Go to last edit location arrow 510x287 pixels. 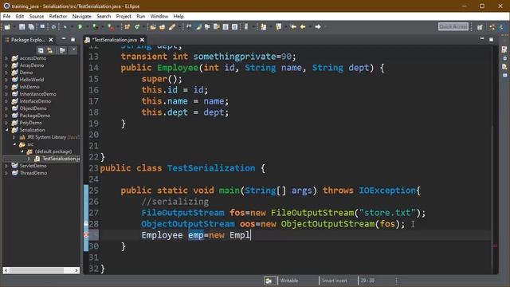[293, 26]
